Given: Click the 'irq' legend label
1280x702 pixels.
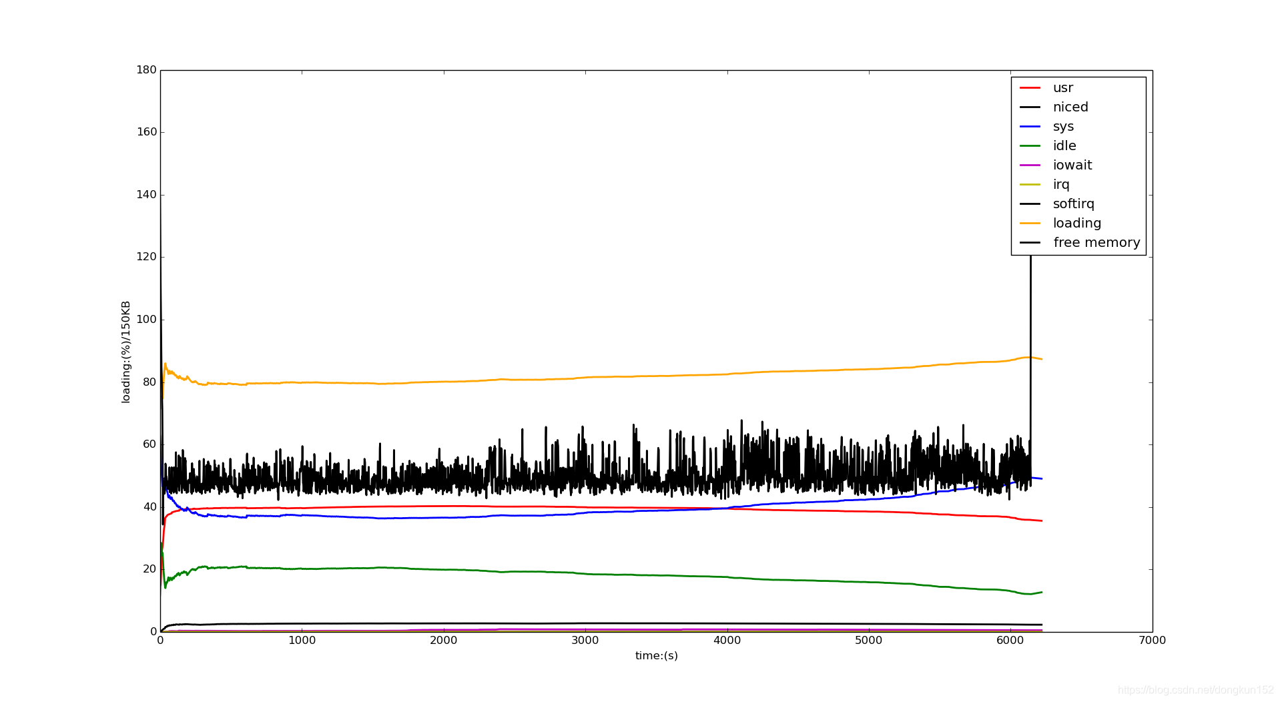Looking at the screenshot, I should (1061, 185).
